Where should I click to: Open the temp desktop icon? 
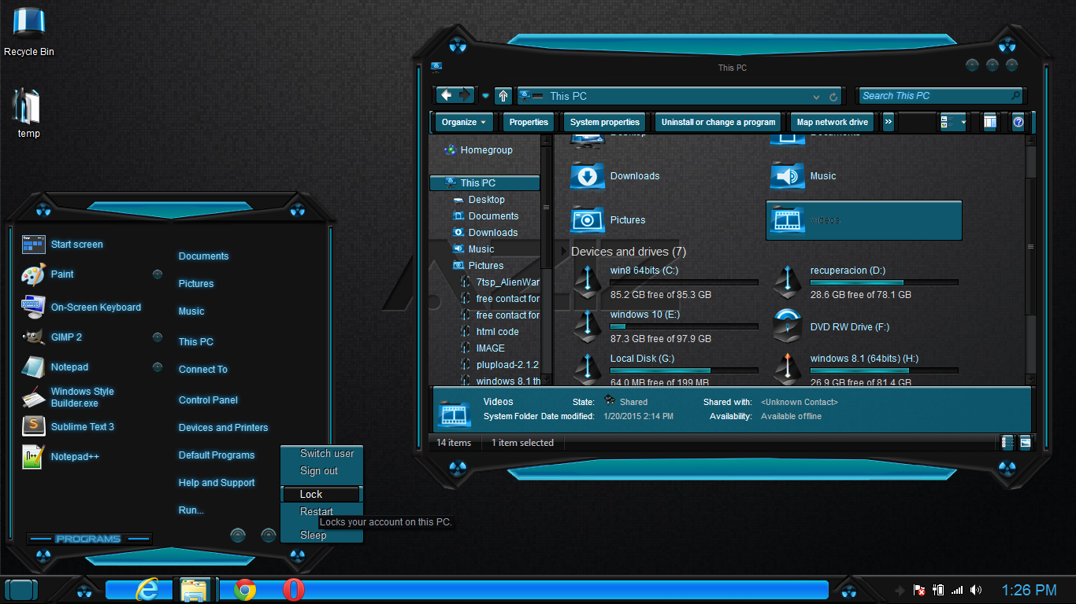pyautogui.click(x=28, y=112)
